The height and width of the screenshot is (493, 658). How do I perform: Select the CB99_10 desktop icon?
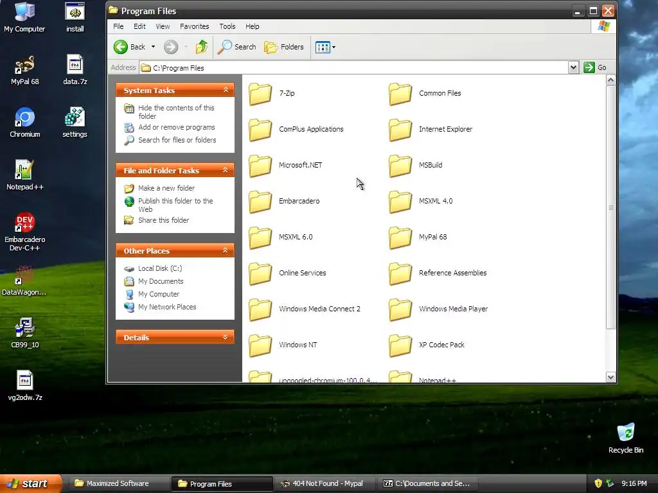(25, 333)
